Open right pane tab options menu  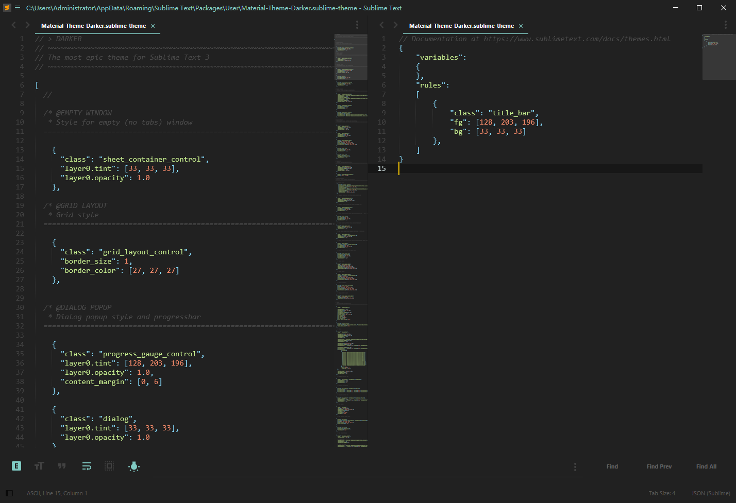726,25
